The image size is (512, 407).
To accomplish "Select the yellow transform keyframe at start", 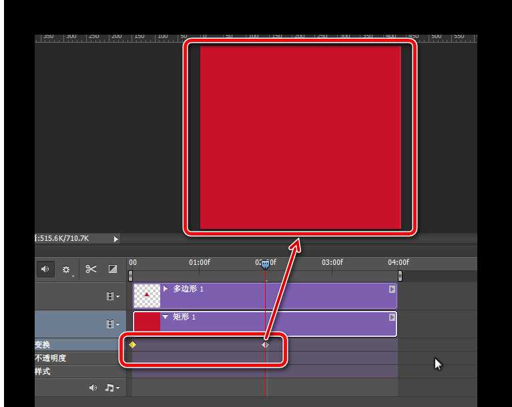I will [132, 345].
